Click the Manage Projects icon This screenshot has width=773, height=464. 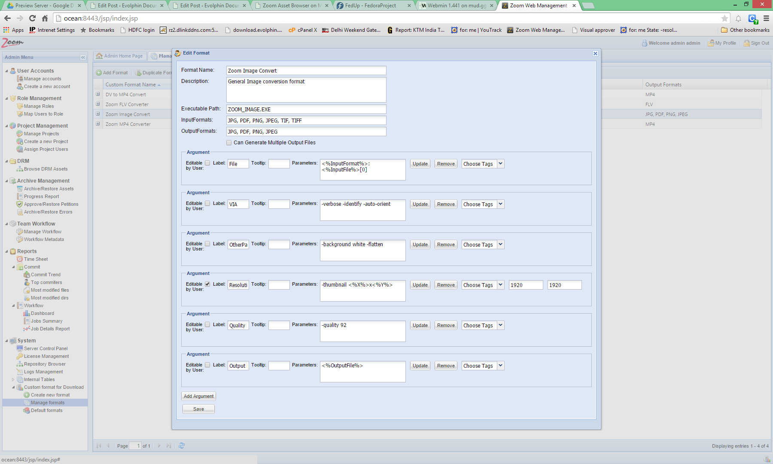coord(20,134)
